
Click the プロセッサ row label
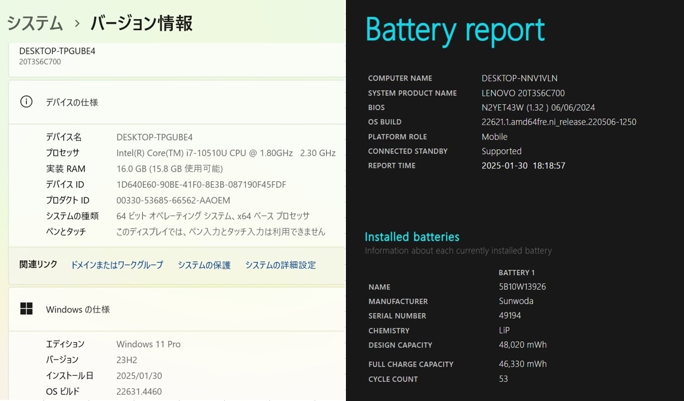click(63, 153)
